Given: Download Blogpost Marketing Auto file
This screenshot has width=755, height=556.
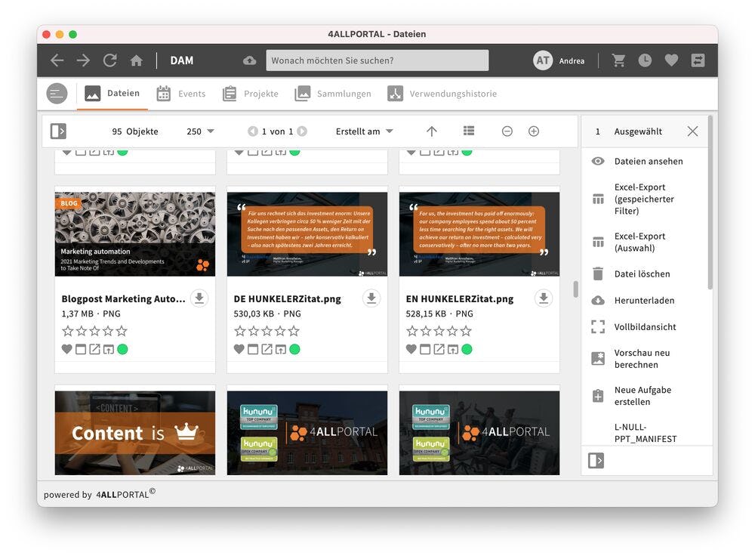Looking at the screenshot, I should (x=199, y=298).
